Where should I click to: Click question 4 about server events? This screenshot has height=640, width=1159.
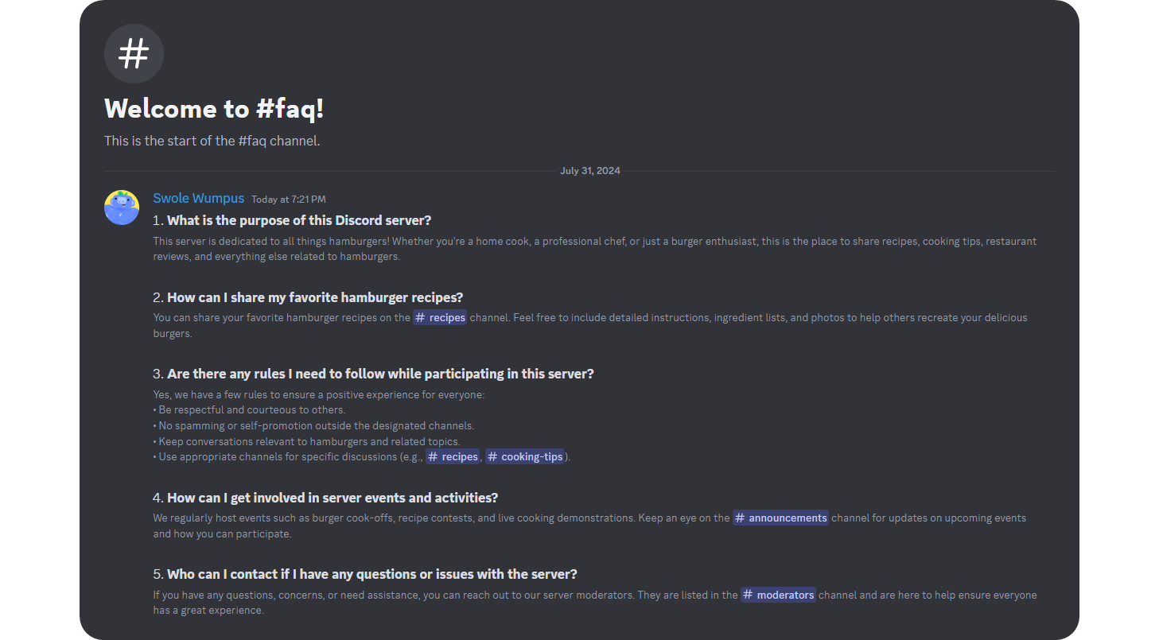point(325,497)
